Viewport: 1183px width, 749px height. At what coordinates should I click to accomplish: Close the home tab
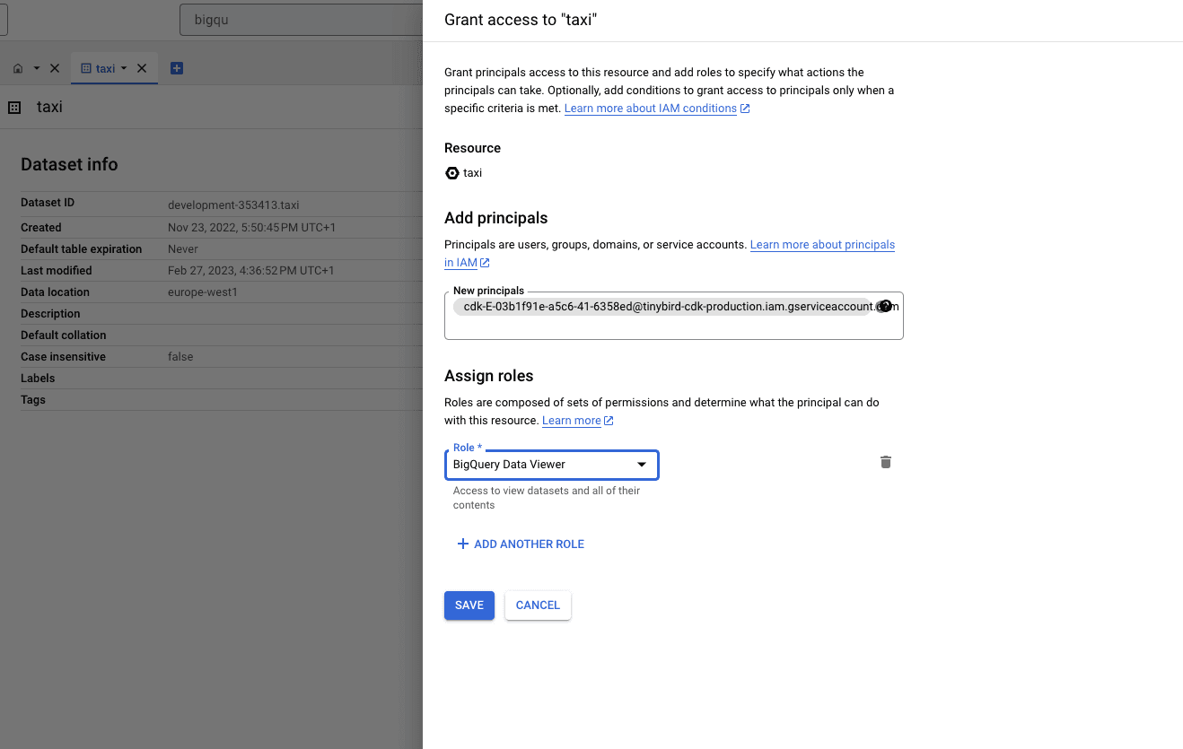55,68
